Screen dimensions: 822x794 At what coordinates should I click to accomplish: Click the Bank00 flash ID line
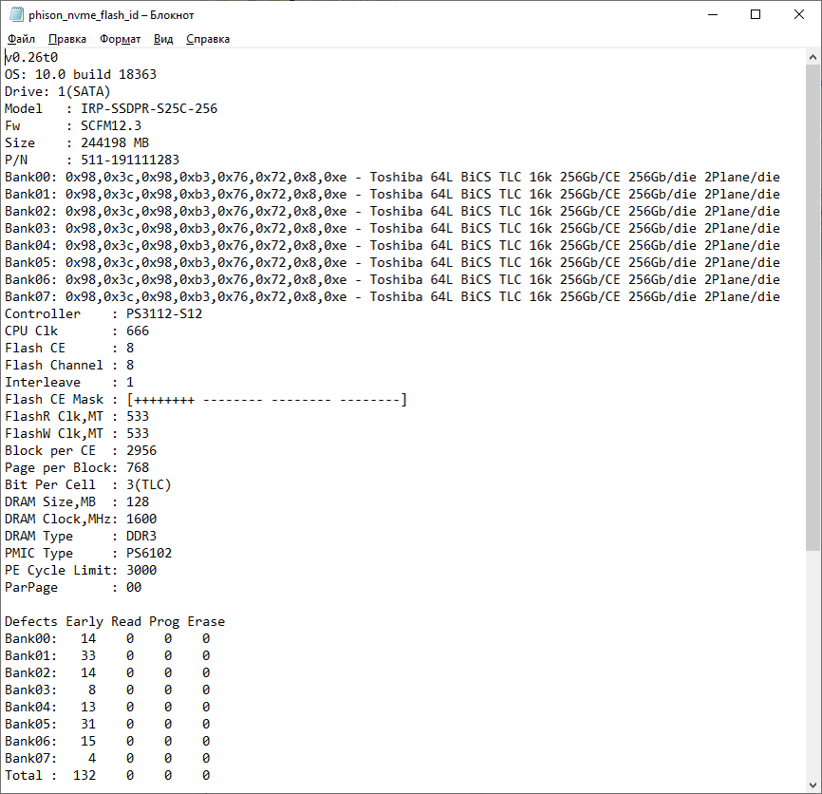(x=392, y=178)
